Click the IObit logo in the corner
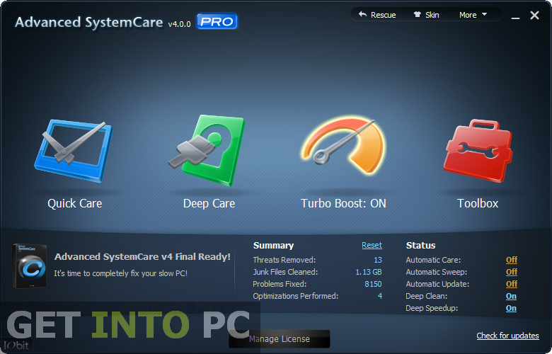Image resolution: width=552 pixels, height=354 pixels. click(x=16, y=346)
